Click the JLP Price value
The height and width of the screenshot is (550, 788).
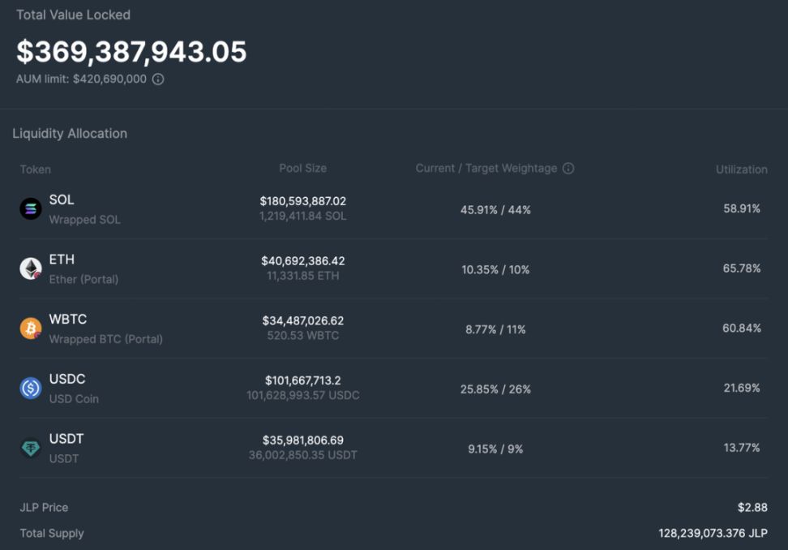click(x=752, y=508)
